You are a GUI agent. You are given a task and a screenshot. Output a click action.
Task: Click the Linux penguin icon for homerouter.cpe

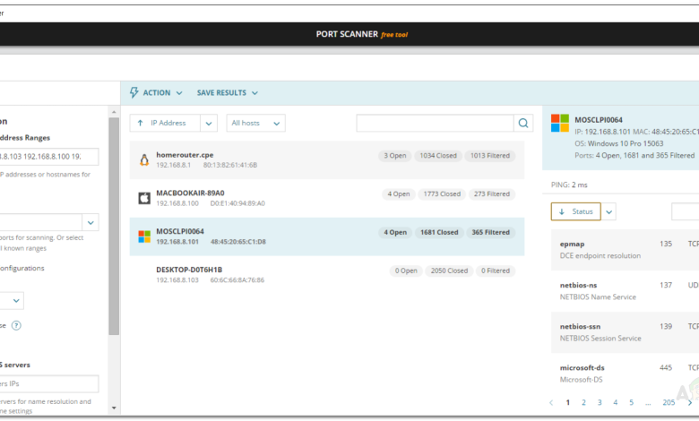tap(144, 160)
